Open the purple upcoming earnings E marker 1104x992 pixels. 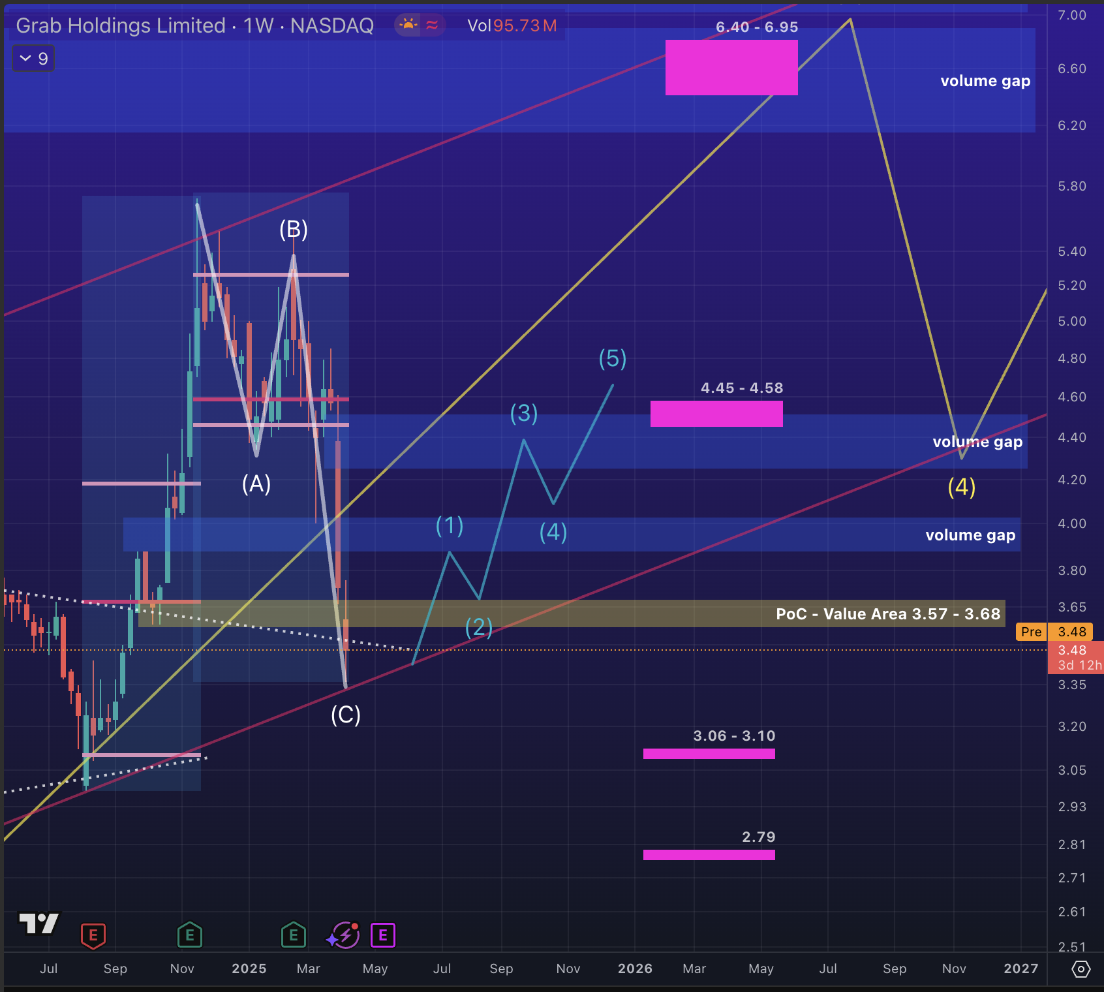383,935
